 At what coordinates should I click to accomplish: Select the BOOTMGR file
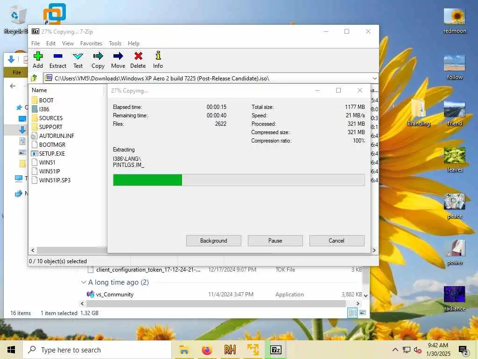tap(49, 144)
